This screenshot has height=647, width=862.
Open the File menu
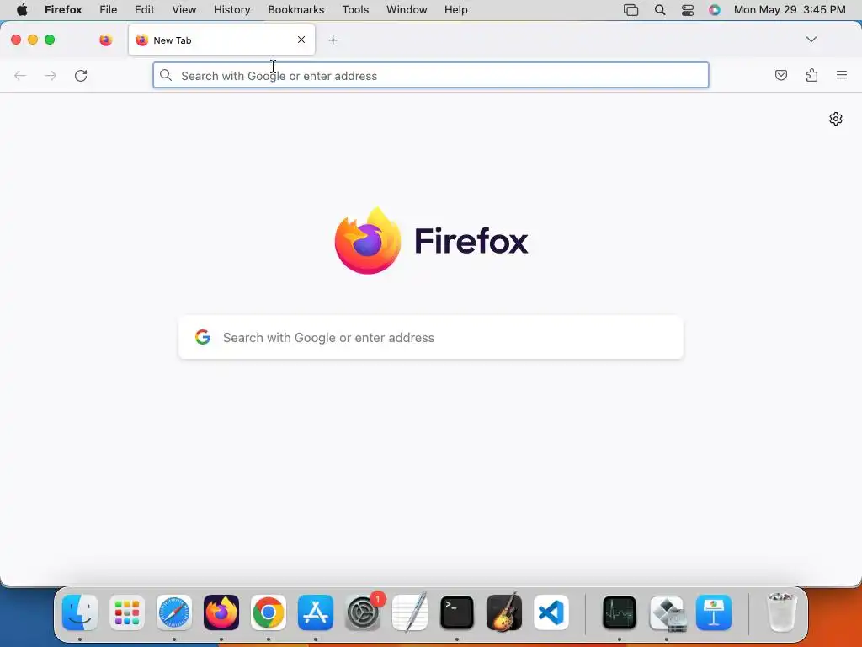pos(109,10)
